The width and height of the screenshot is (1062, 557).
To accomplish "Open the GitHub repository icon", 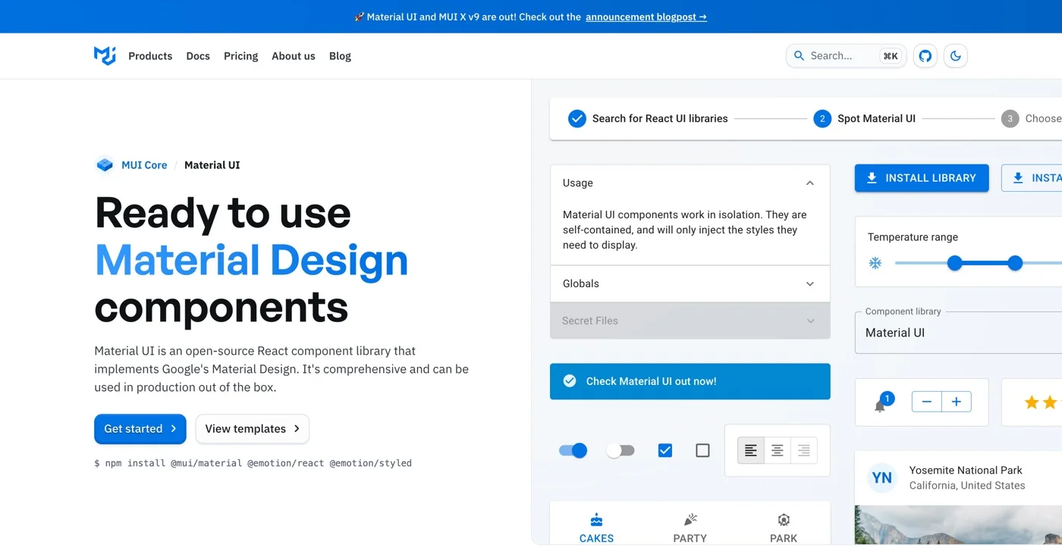I will pos(925,55).
